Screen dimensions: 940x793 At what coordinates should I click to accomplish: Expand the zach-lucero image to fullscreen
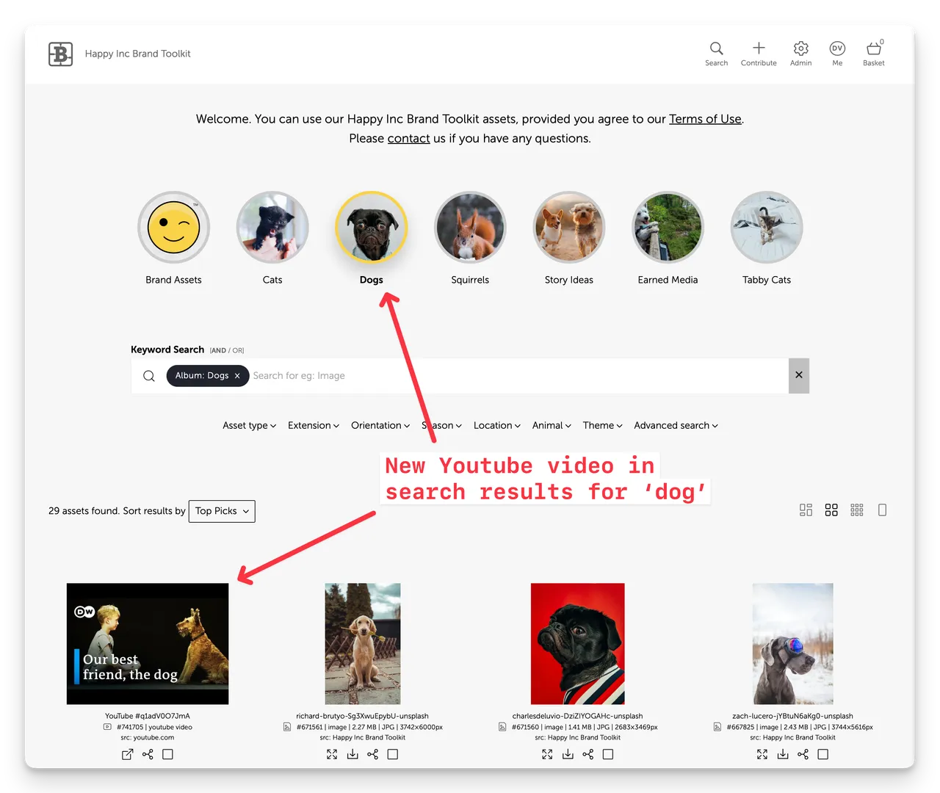762,754
